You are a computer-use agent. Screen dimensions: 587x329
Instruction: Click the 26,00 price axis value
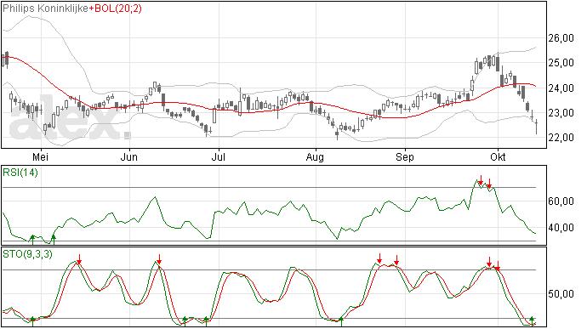(x=561, y=38)
